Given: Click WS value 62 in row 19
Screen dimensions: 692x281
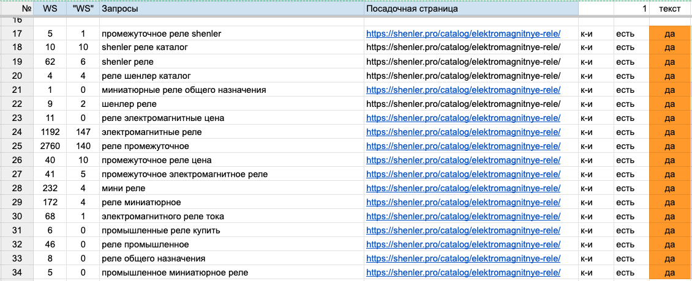Looking at the screenshot, I should (x=50, y=62).
